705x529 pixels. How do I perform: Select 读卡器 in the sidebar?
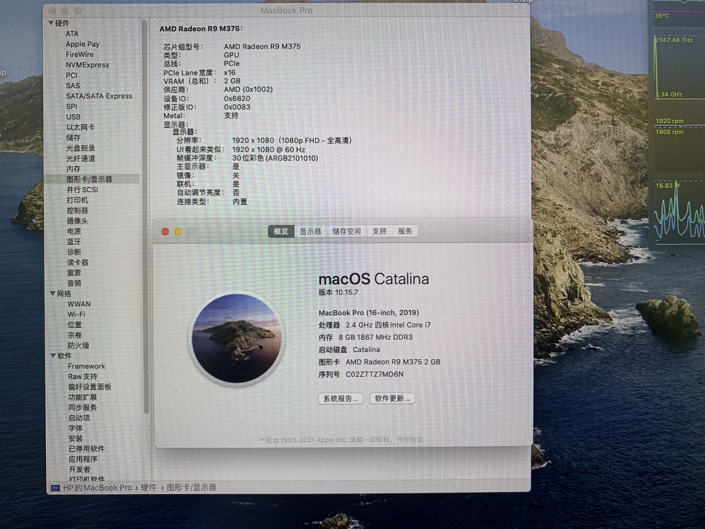click(78, 262)
